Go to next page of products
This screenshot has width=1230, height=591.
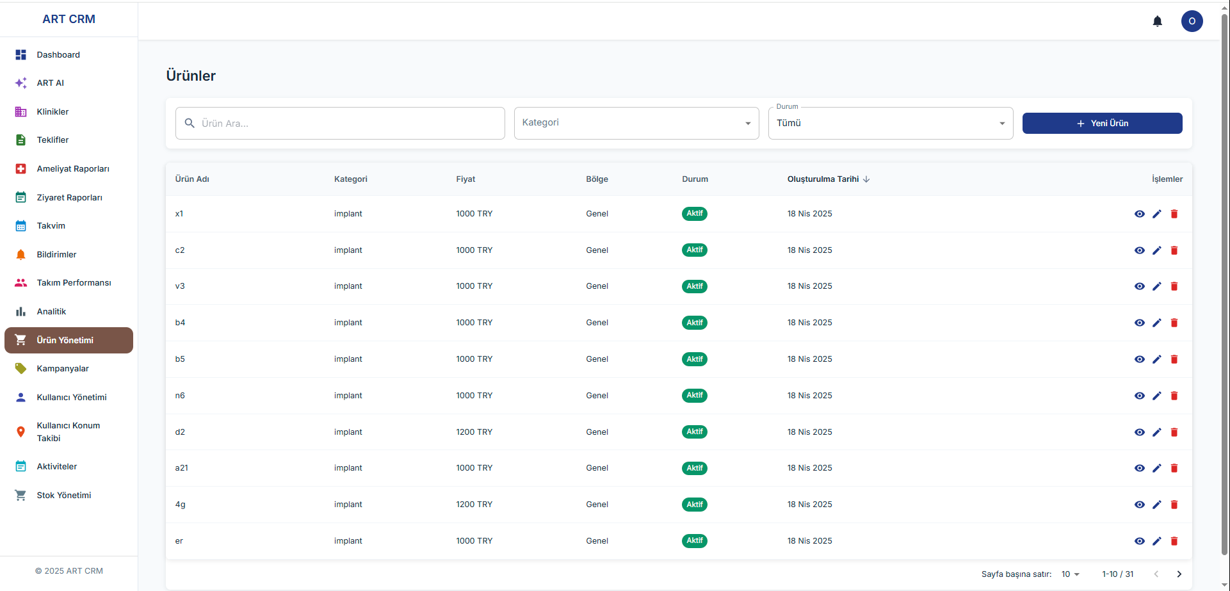pos(1179,574)
